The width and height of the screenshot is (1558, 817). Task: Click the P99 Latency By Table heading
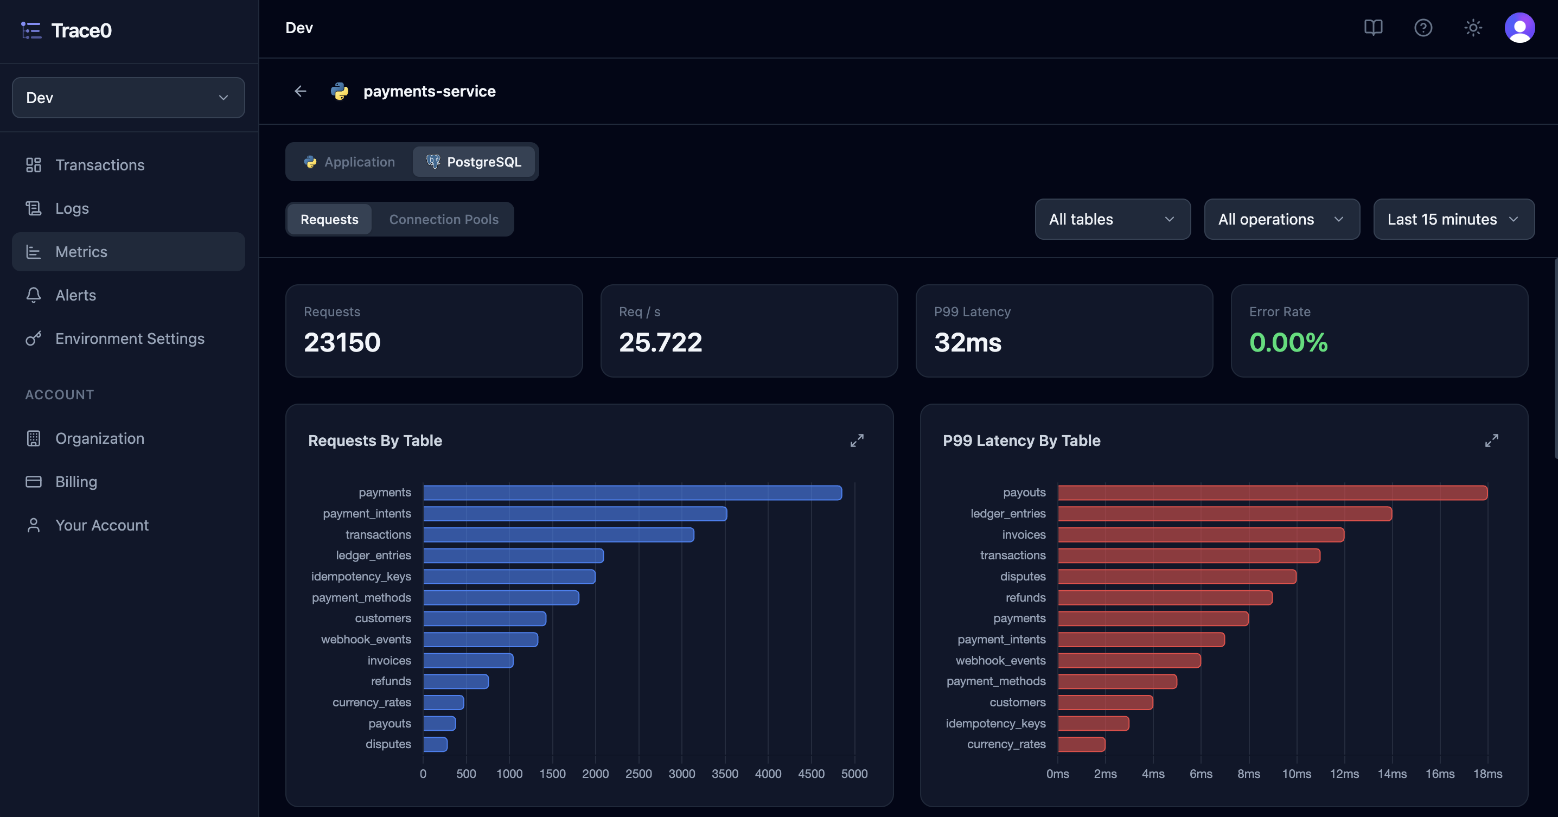(x=1021, y=441)
